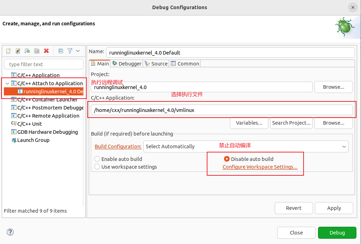The height and width of the screenshot is (244, 361).
Task: Click the New launch configuration icon
Action: tap(8, 51)
